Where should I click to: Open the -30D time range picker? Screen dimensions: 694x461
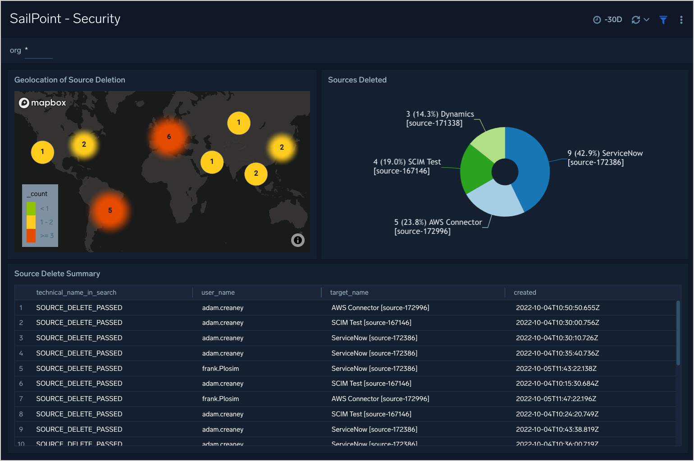tap(607, 20)
